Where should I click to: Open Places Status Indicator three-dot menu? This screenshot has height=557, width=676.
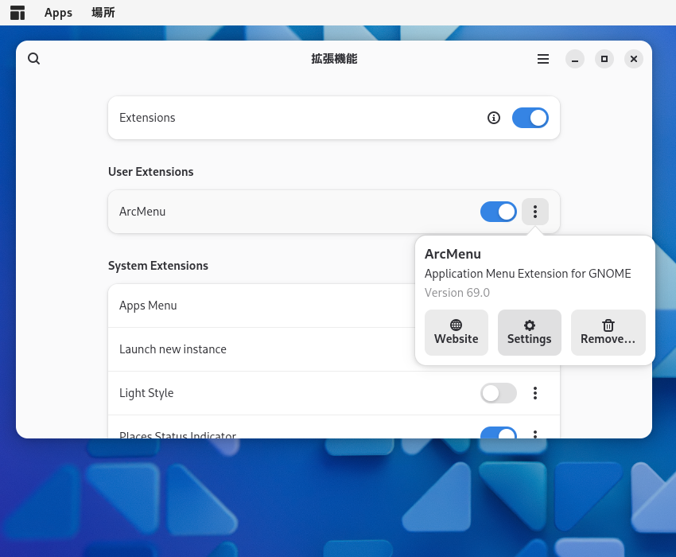coord(535,434)
